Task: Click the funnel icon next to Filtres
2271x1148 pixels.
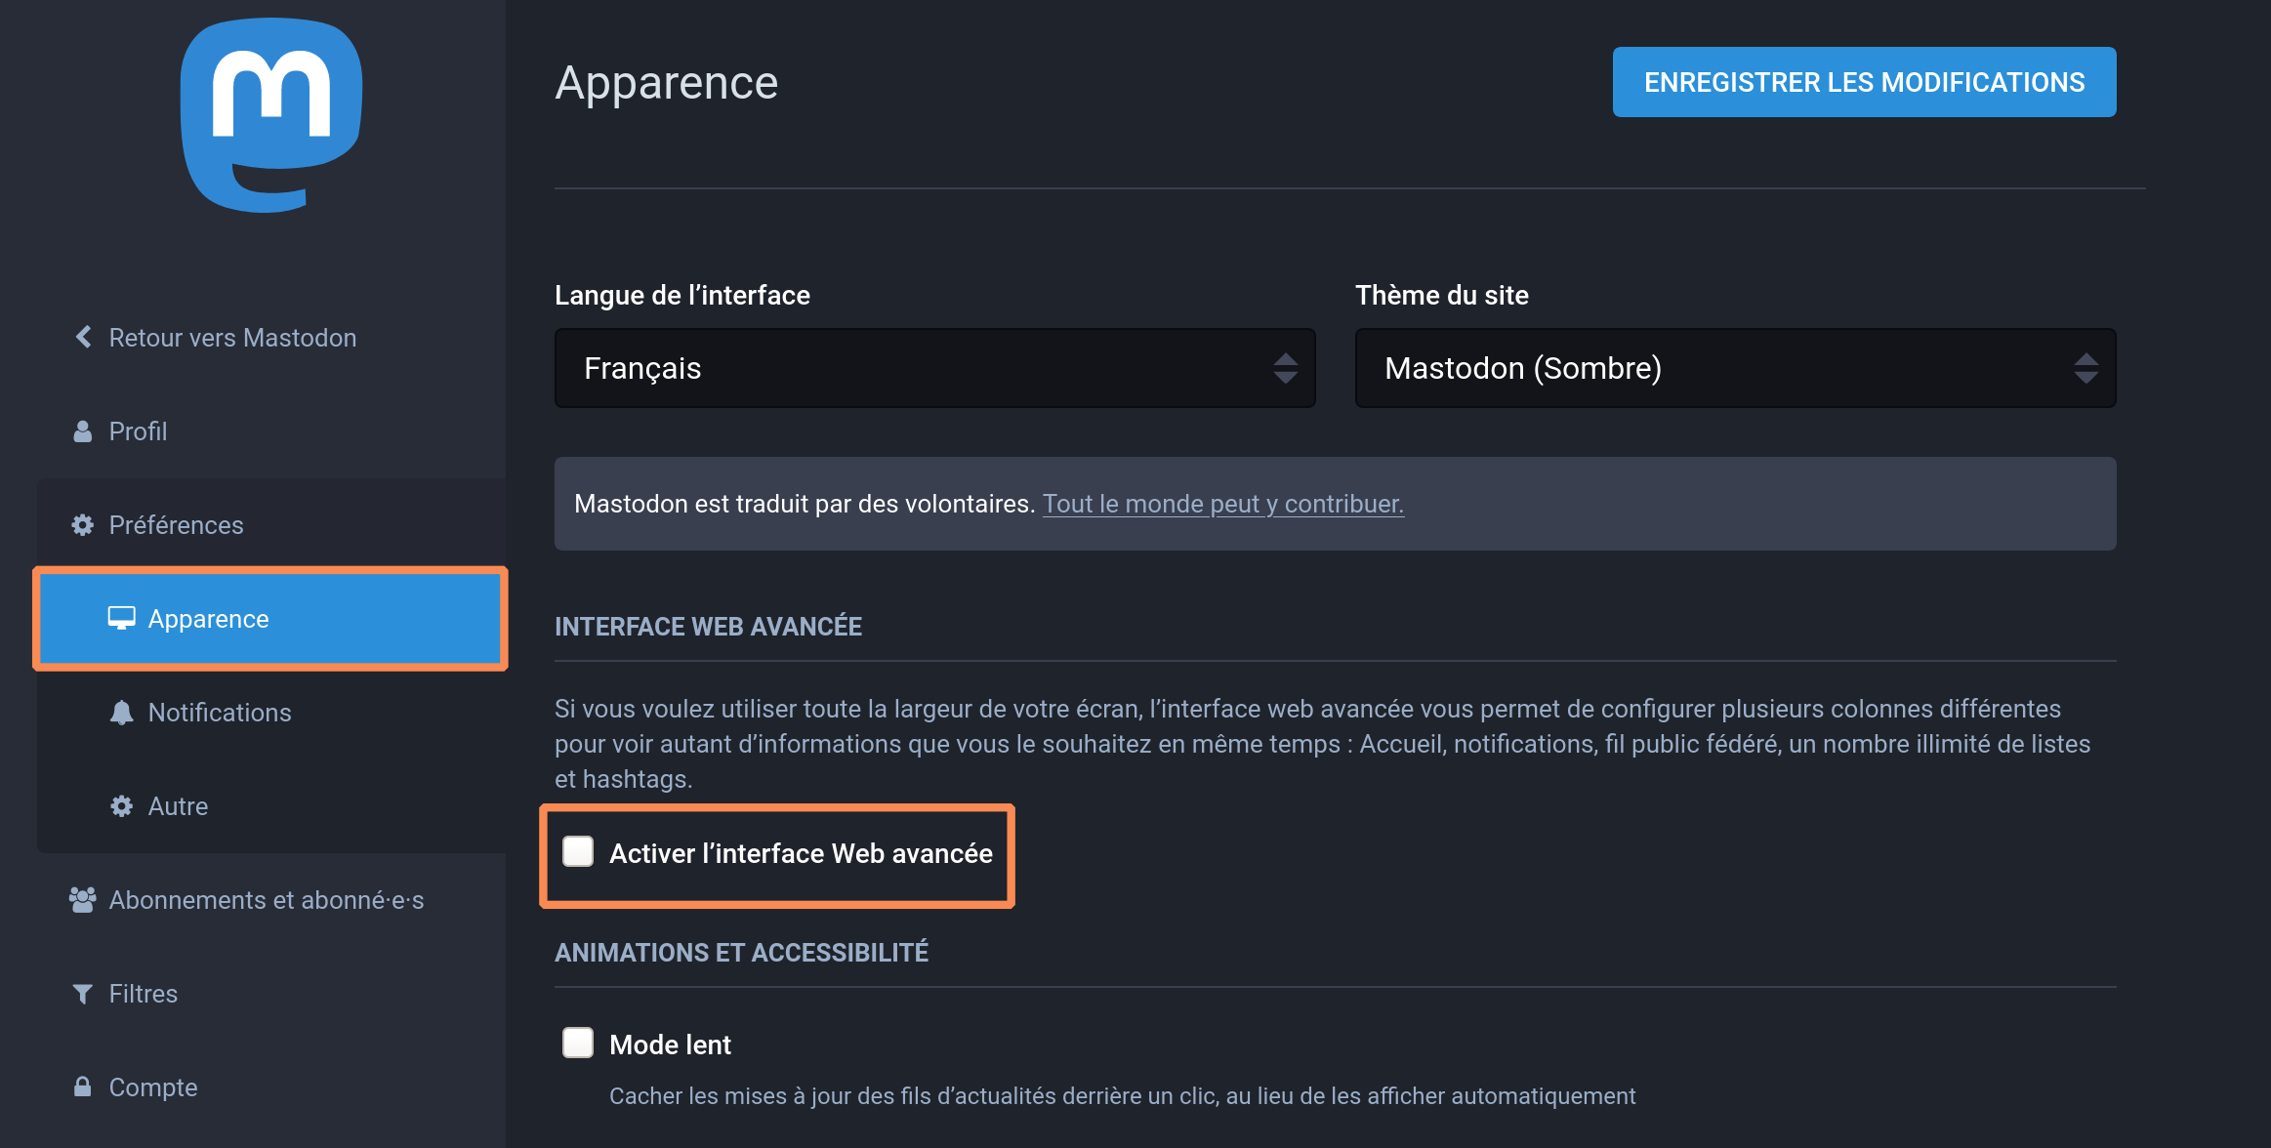Action: tap(83, 994)
